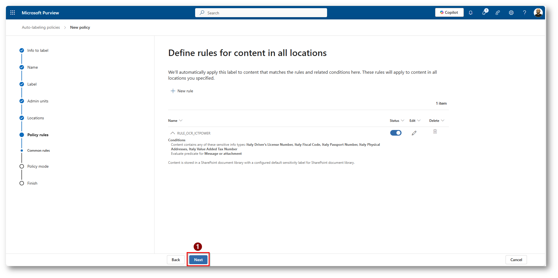Click the plus icon for New rule

(173, 91)
